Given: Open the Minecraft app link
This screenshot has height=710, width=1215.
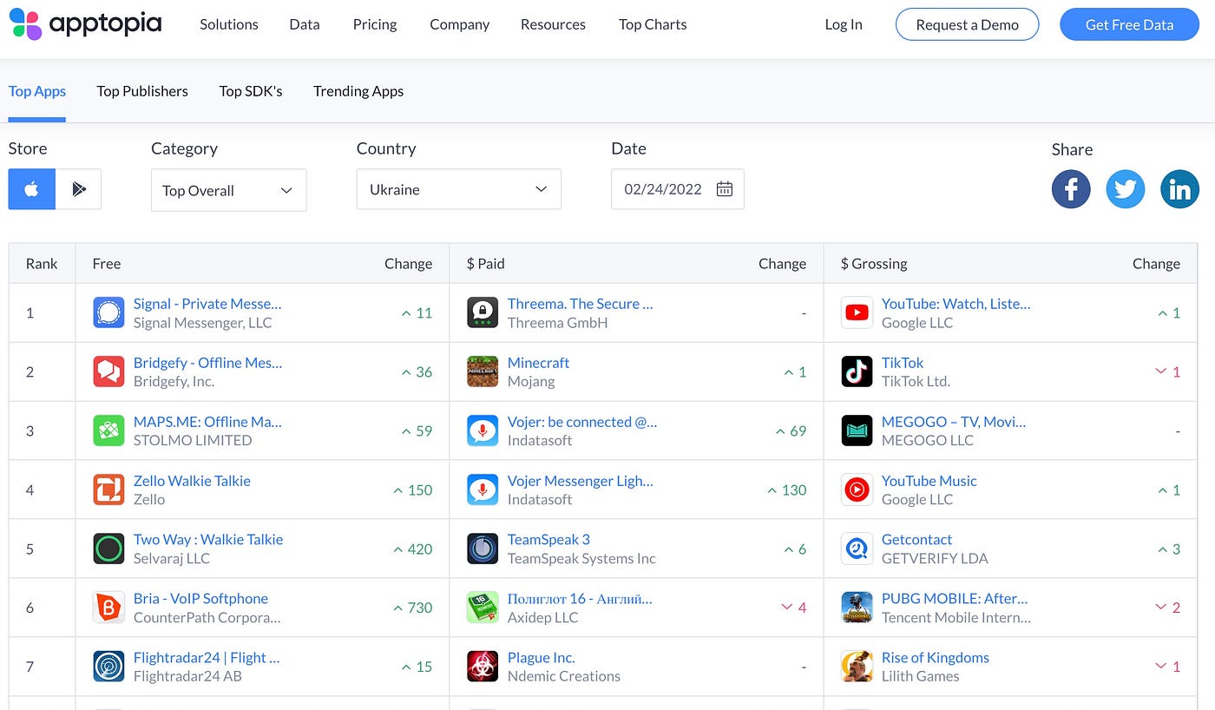Looking at the screenshot, I should tap(538, 363).
